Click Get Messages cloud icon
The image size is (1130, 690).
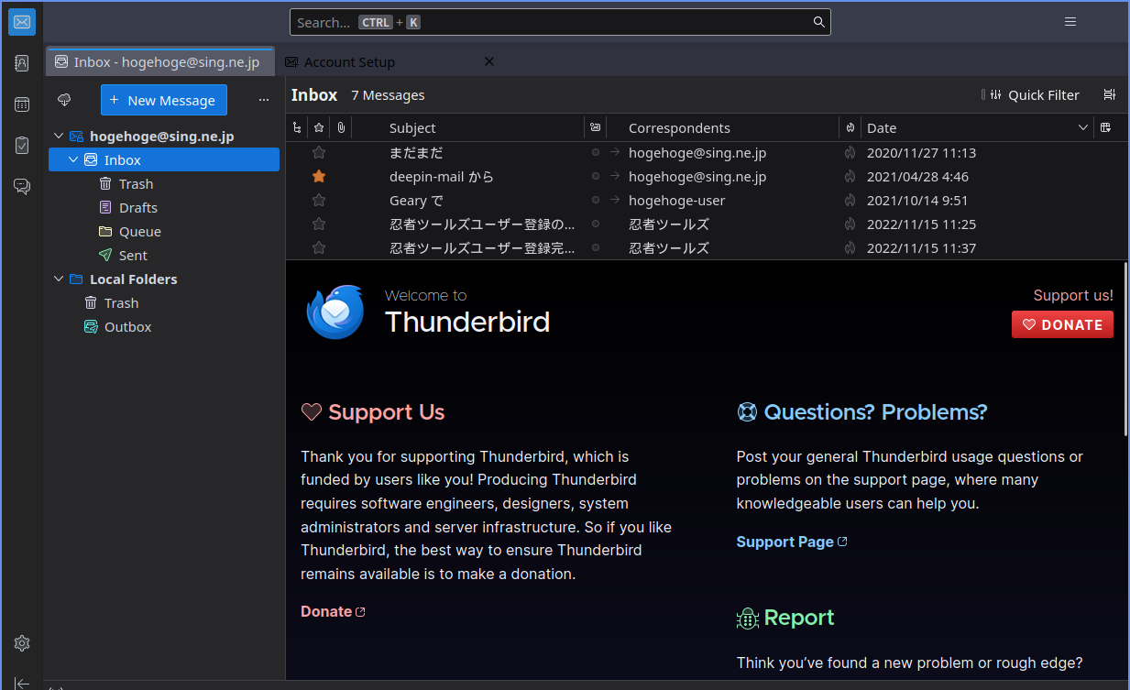click(x=64, y=100)
